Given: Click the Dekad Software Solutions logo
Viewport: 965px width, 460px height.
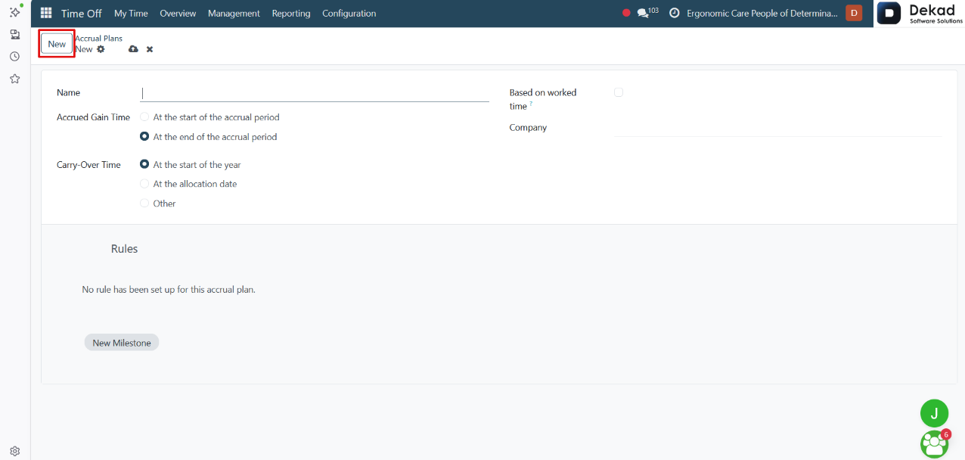Looking at the screenshot, I should 920,14.
